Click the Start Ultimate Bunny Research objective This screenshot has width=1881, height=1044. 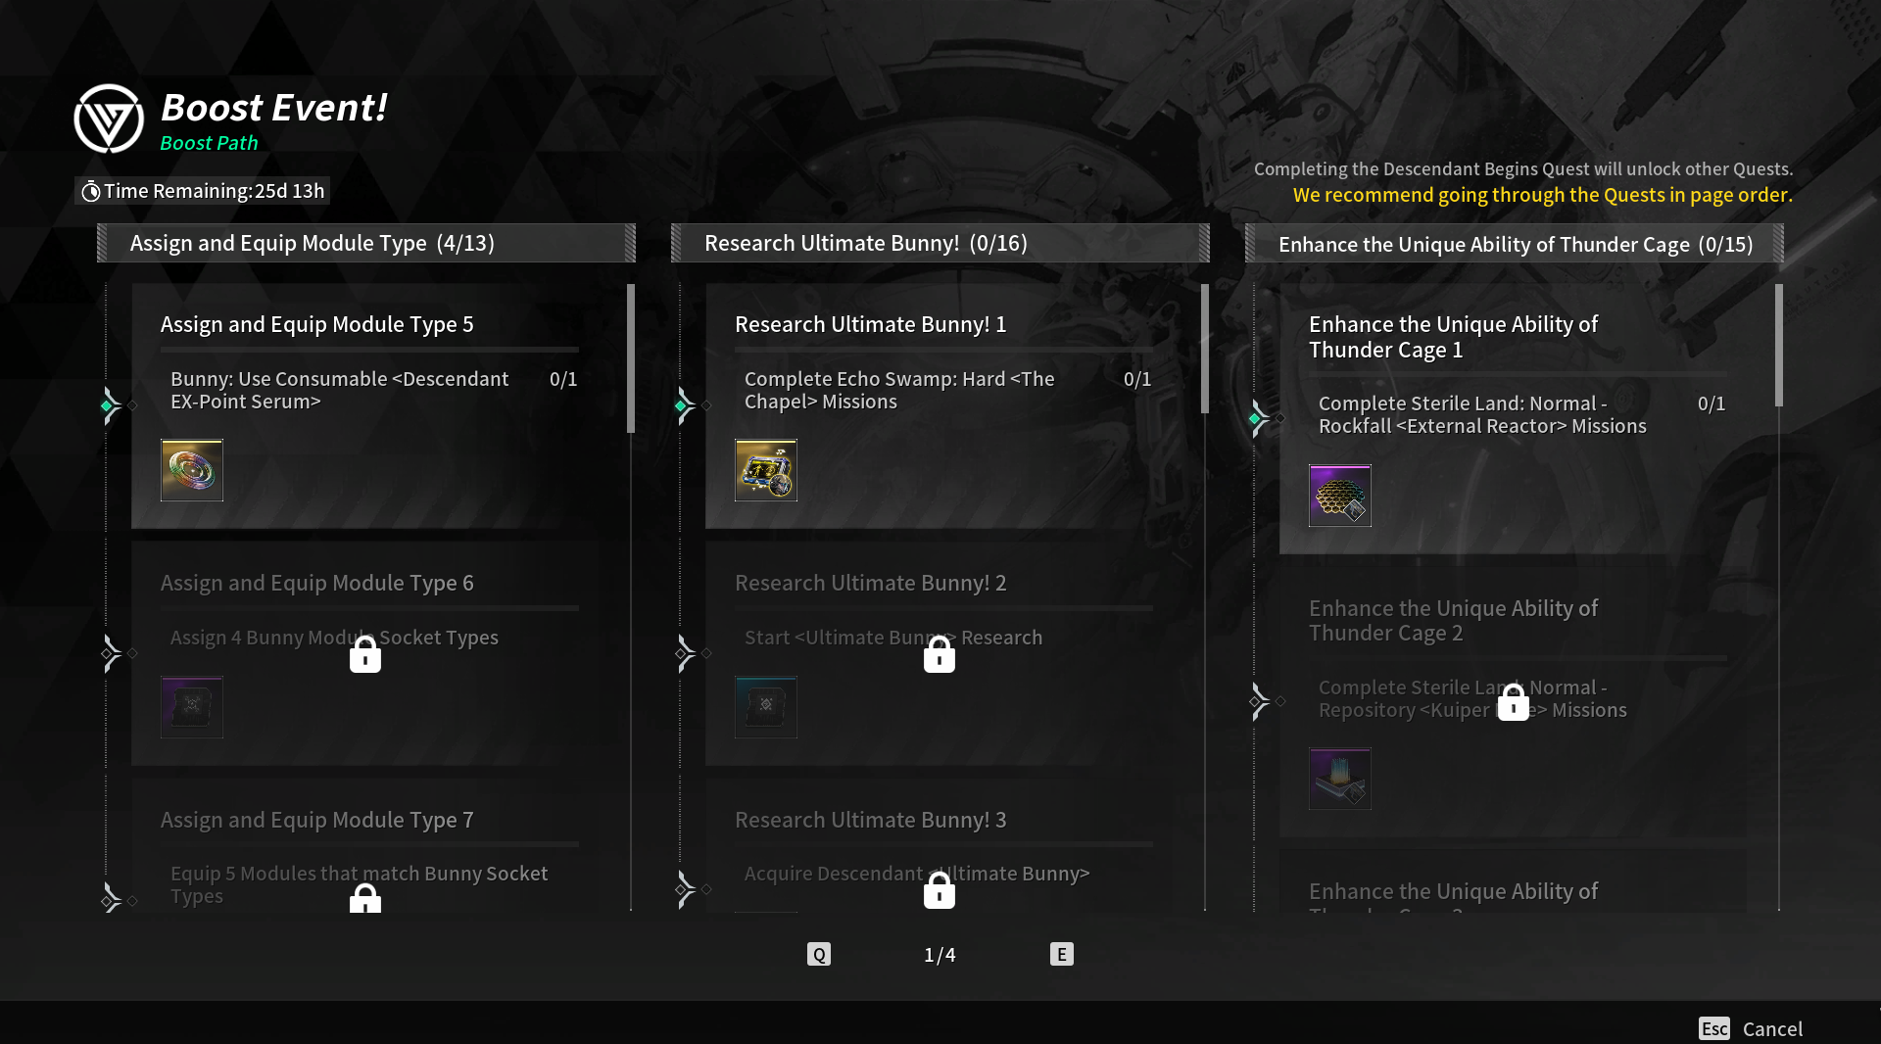tap(893, 638)
